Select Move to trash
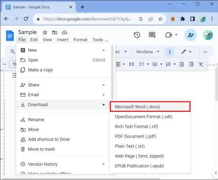 coord(63,149)
